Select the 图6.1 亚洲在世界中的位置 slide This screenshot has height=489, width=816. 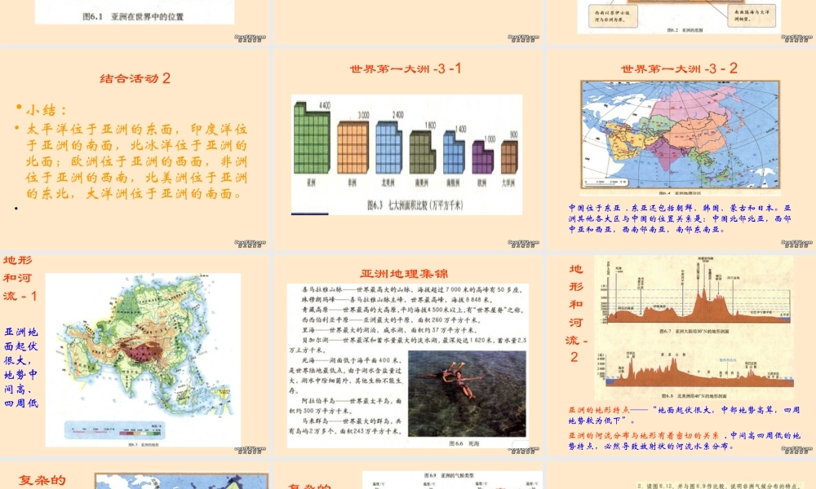[x=135, y=21]
